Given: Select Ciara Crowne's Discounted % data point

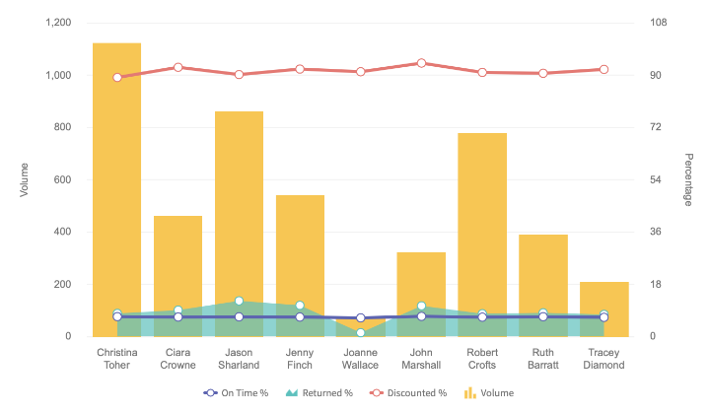Looking at the screenshot, I should [x=178, y=67].
